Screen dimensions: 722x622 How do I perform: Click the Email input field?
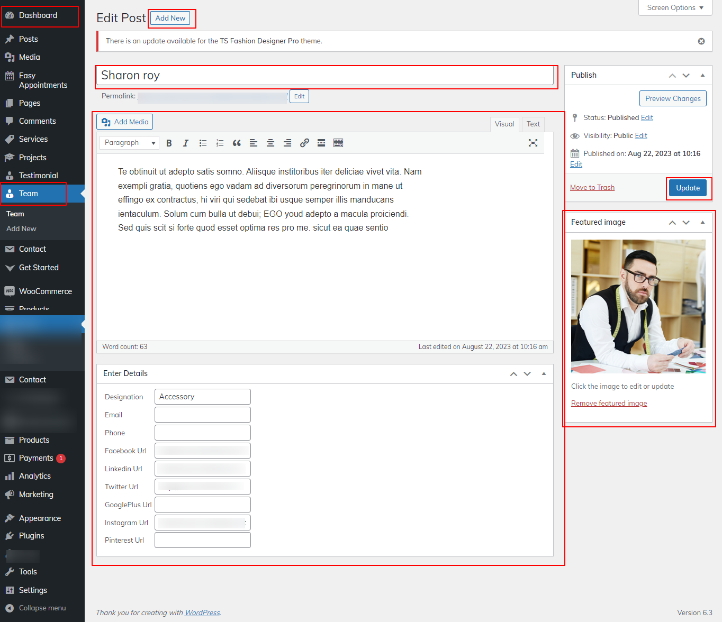(203, 415)
